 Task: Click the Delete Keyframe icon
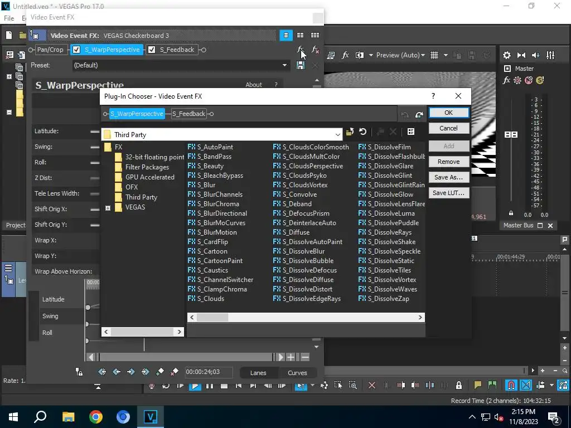tap(174, 372)
